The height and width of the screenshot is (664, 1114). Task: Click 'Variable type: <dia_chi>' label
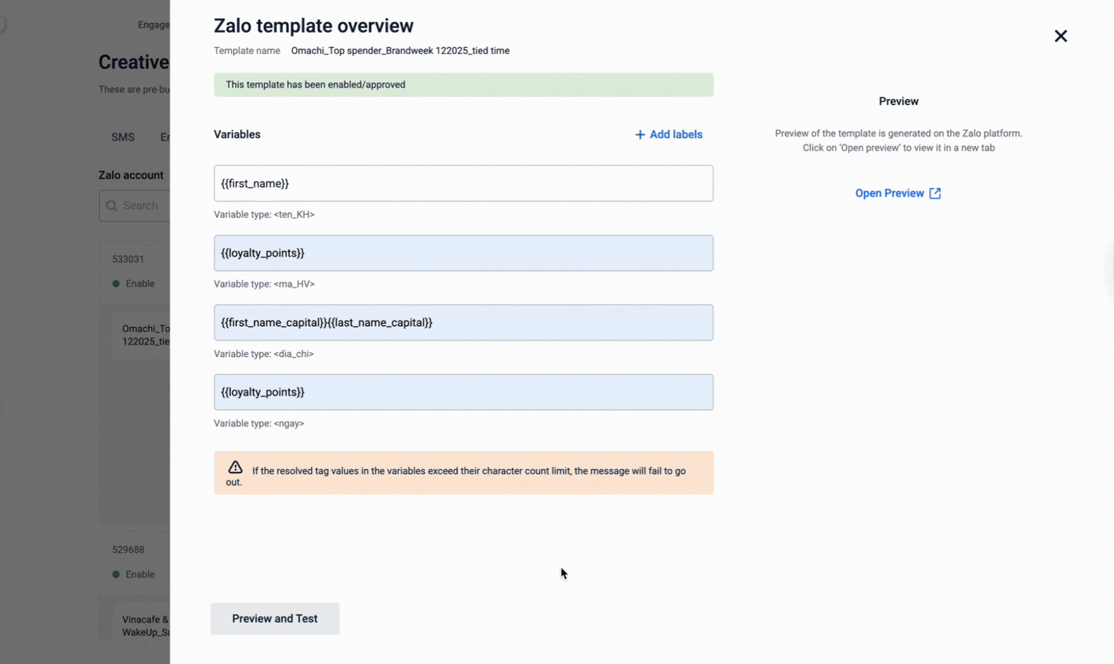click(263, 354)
